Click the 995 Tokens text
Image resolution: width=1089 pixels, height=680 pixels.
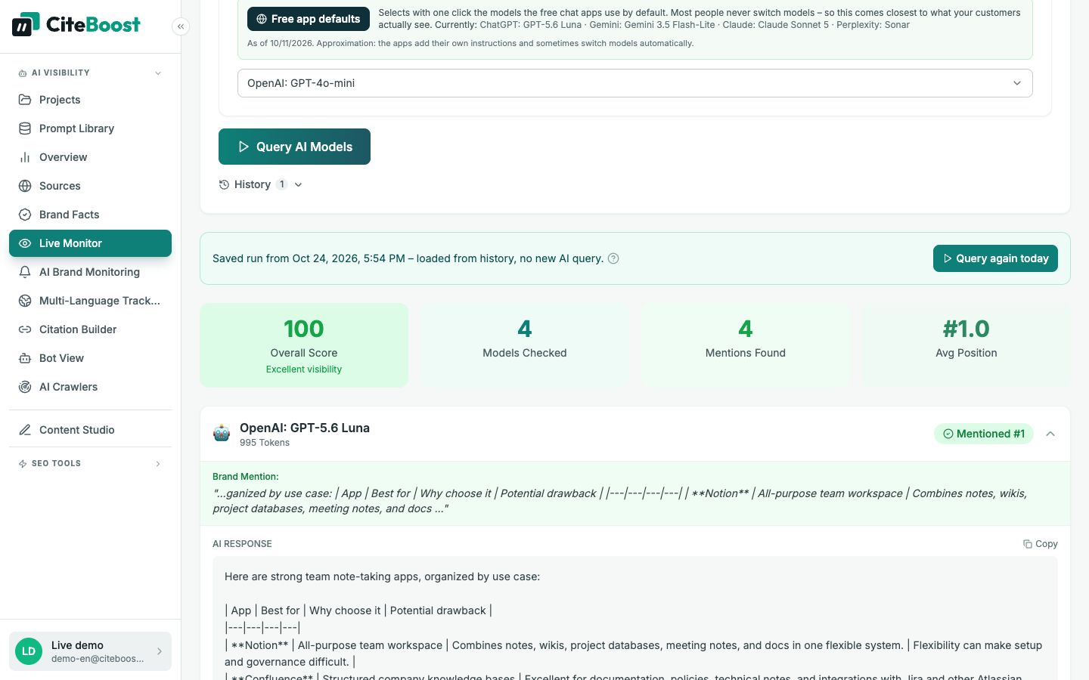[265, 443]
